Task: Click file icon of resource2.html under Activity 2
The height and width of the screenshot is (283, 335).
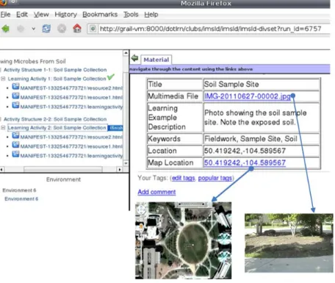Action: click(15, 135)
